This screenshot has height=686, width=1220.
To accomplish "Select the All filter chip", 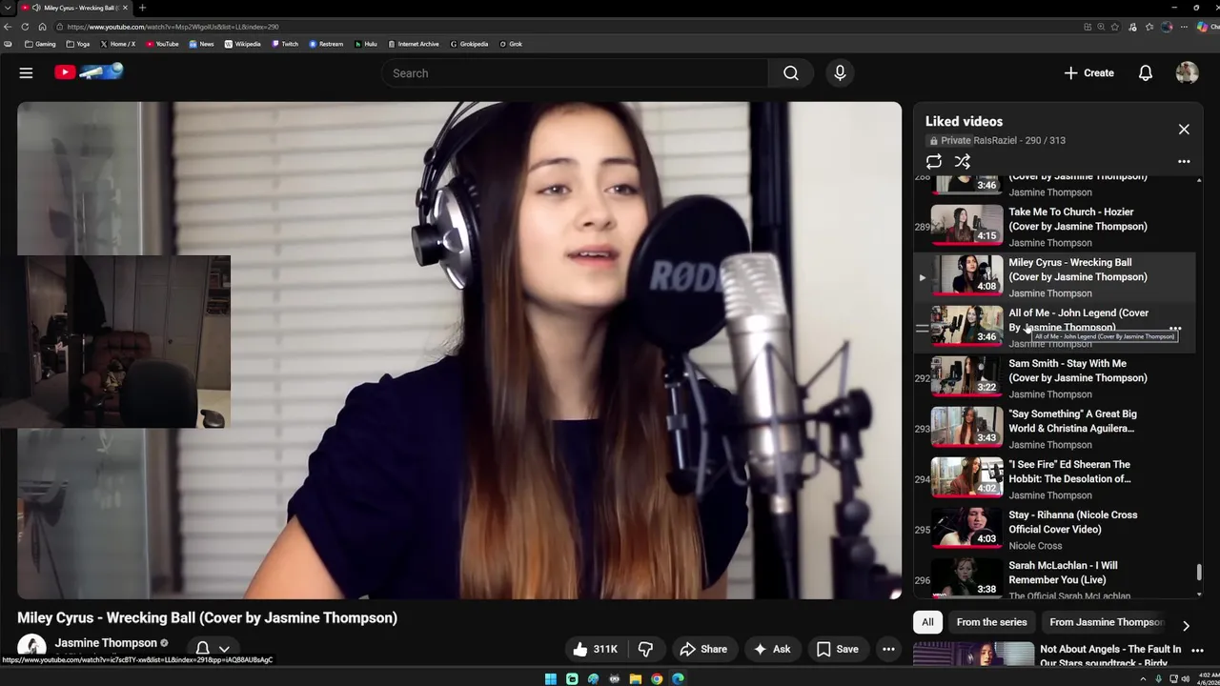I will click(x=927, y=622).
